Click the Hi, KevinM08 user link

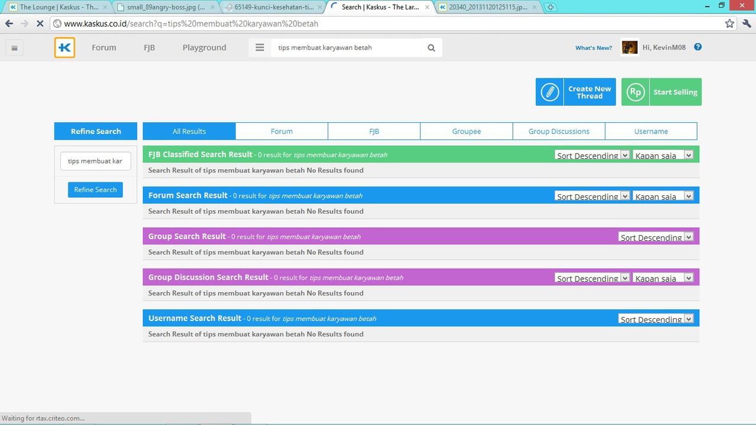coord(664,47)
